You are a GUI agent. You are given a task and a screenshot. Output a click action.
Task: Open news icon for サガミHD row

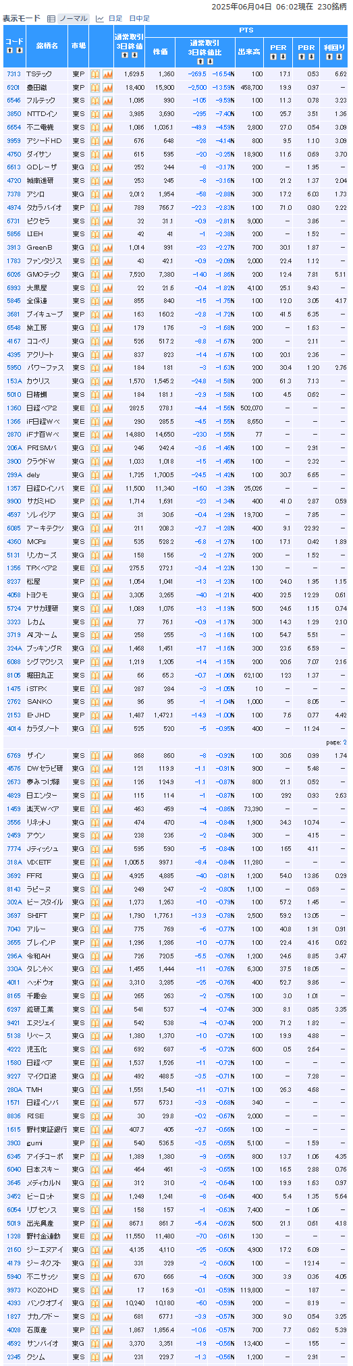[x=95, y=501]
